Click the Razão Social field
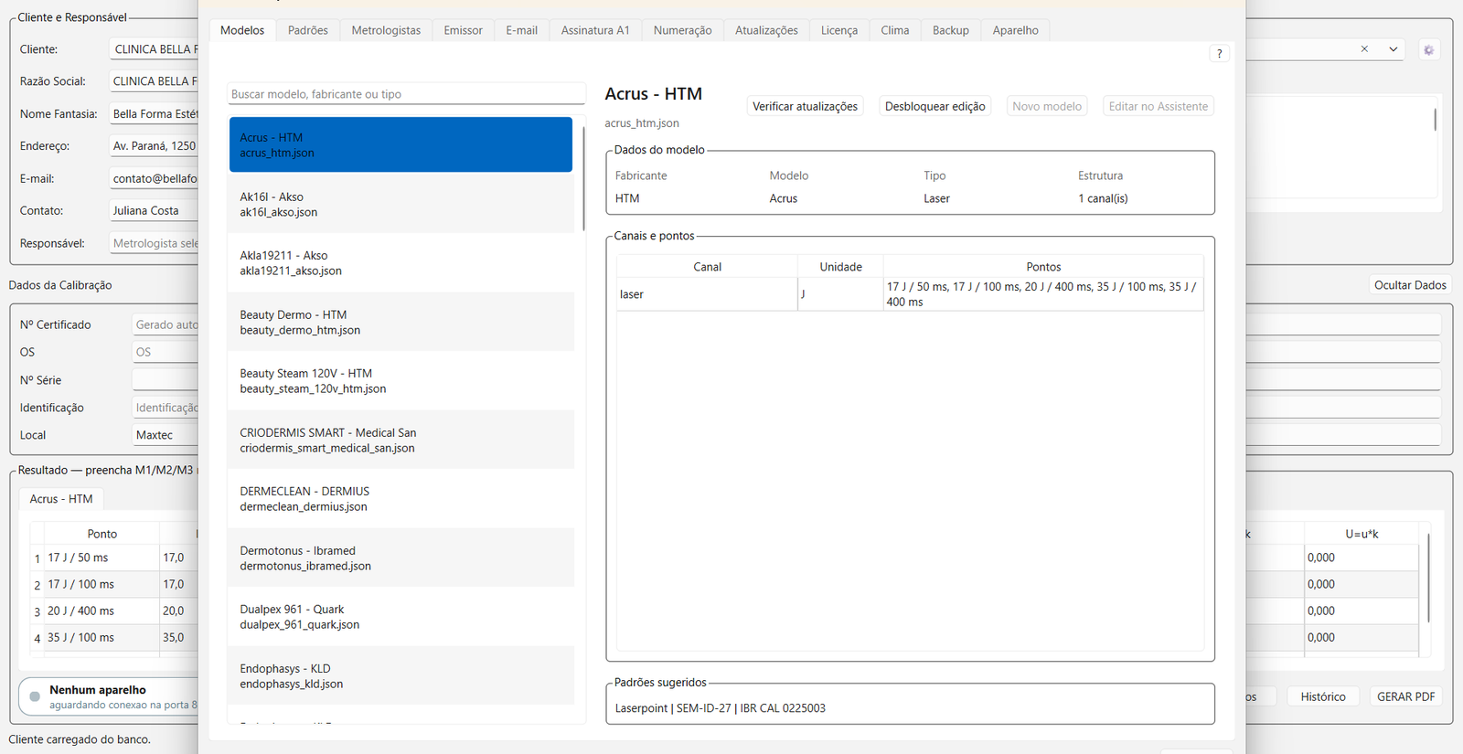 pyautogui.click(x=154, y=81)
